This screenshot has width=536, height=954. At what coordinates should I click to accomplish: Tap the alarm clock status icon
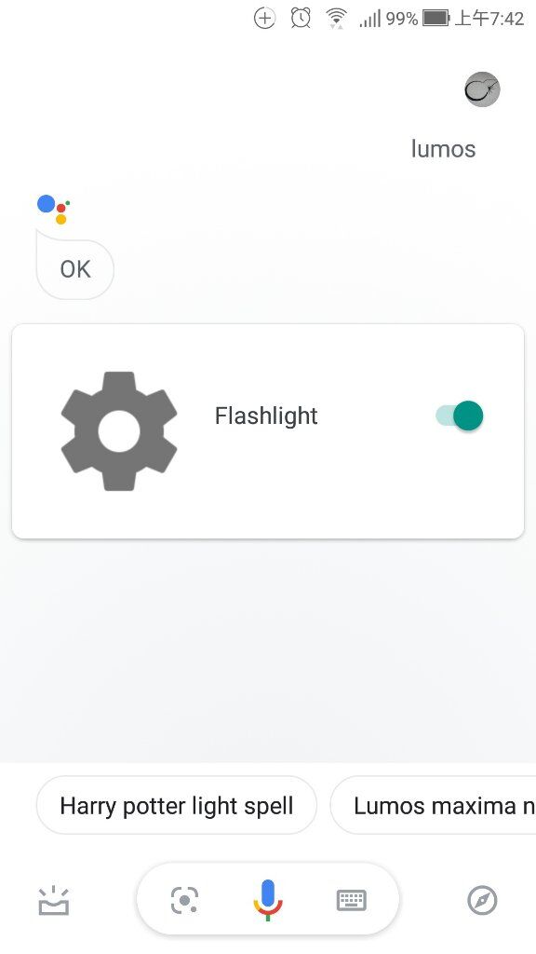[x=301, y=19]
